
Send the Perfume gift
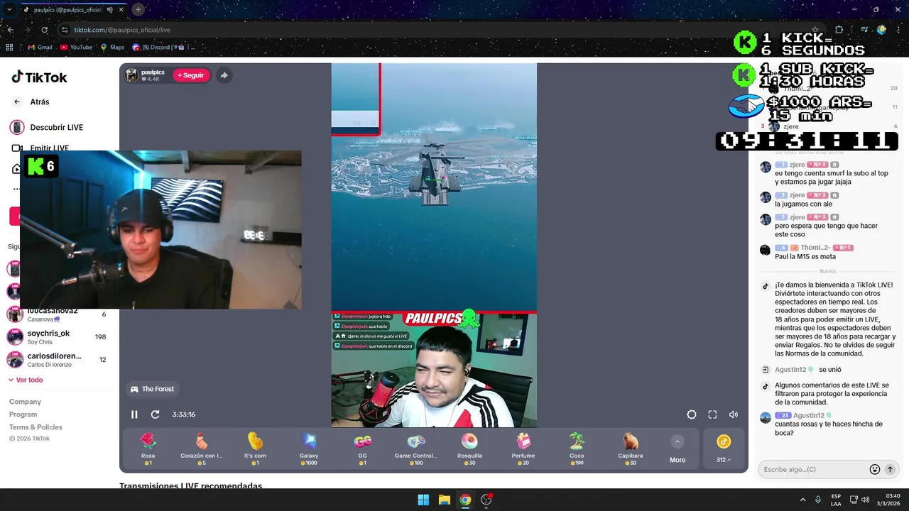[x=523, y=449]
